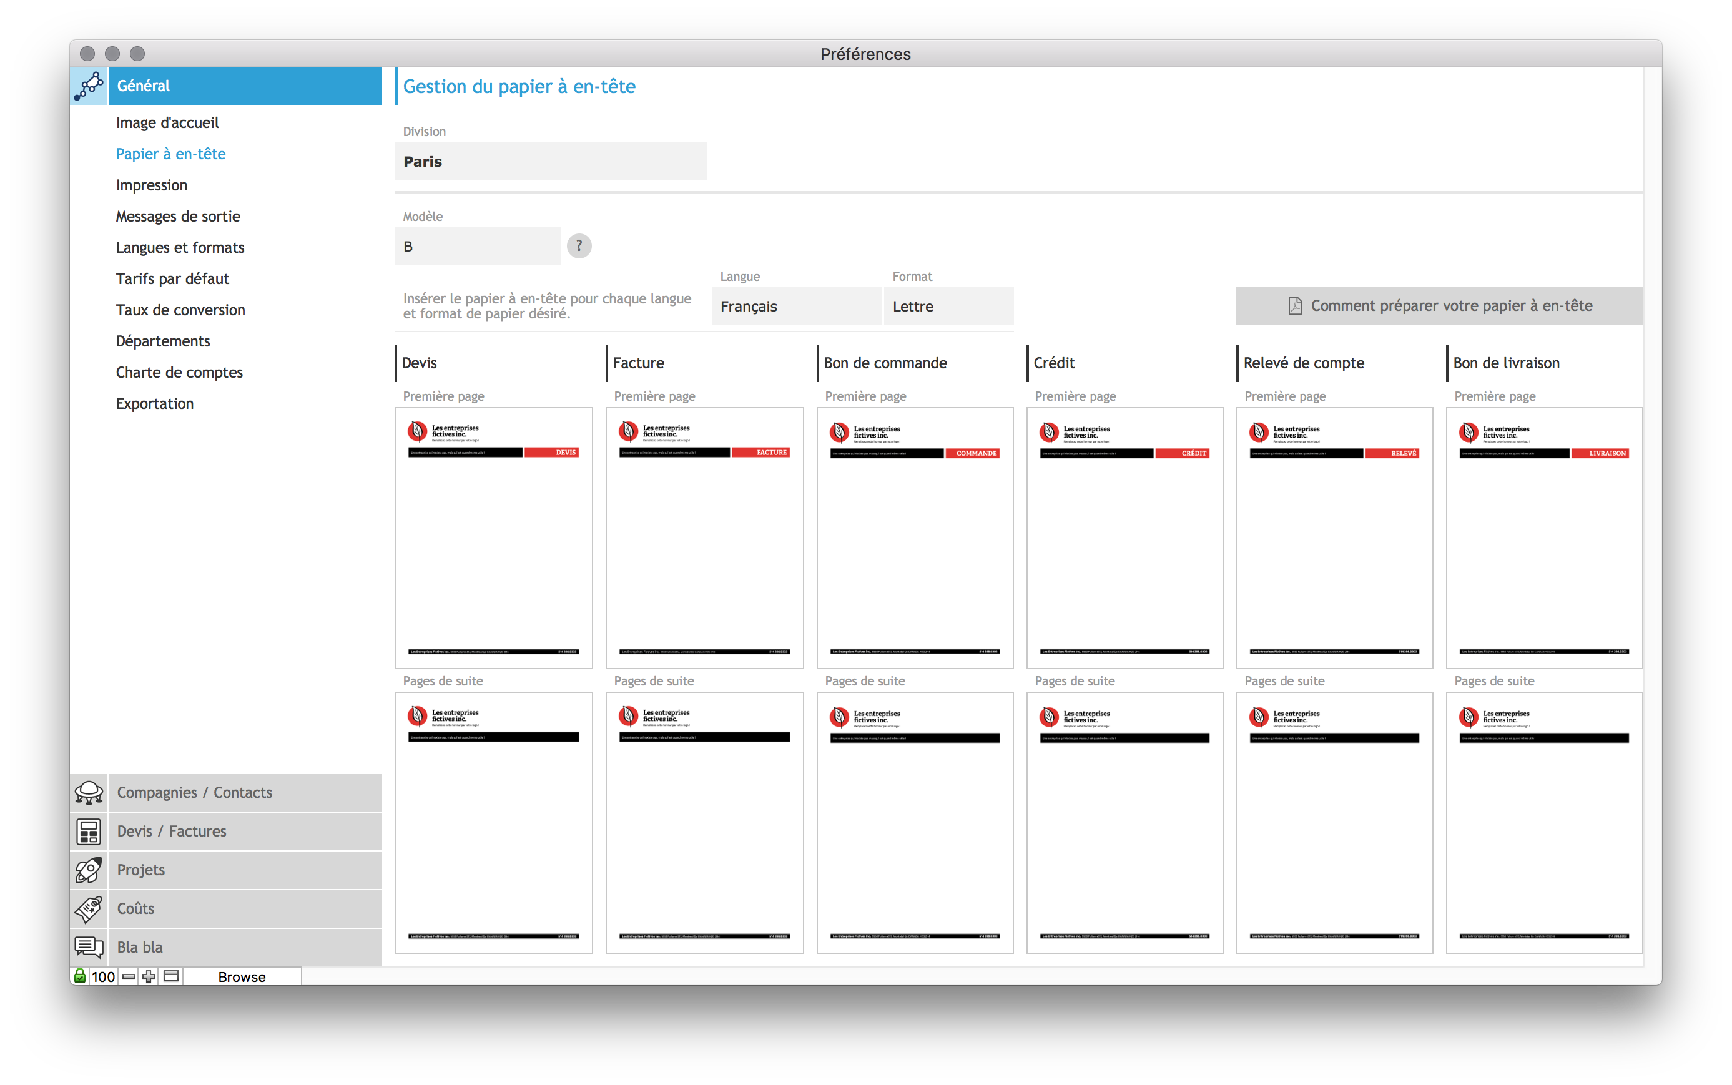Zoom out with the minus icon
Viewport: 1732px width, 1085px height.
tap(129, 976)
